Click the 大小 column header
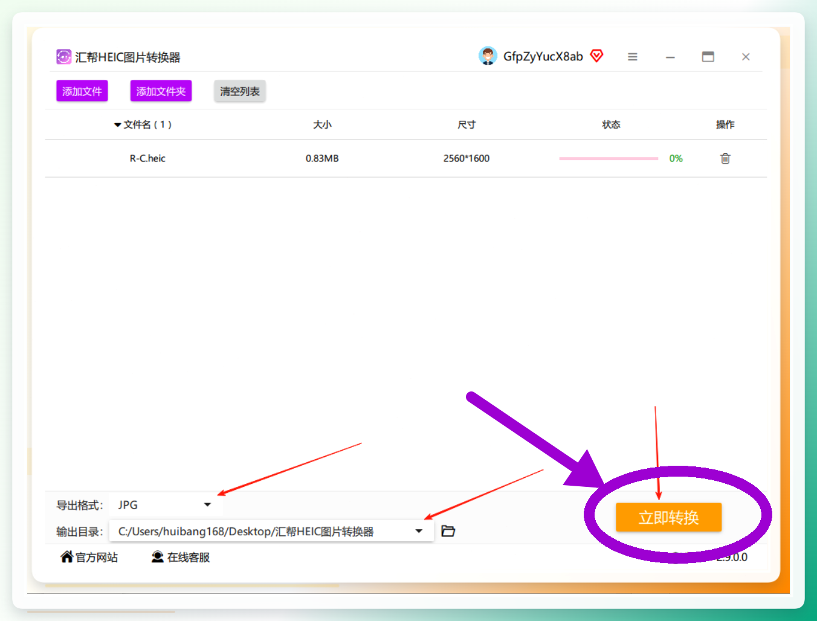The width and height of the screenshot is (817, 621). [x=322, y=124]
